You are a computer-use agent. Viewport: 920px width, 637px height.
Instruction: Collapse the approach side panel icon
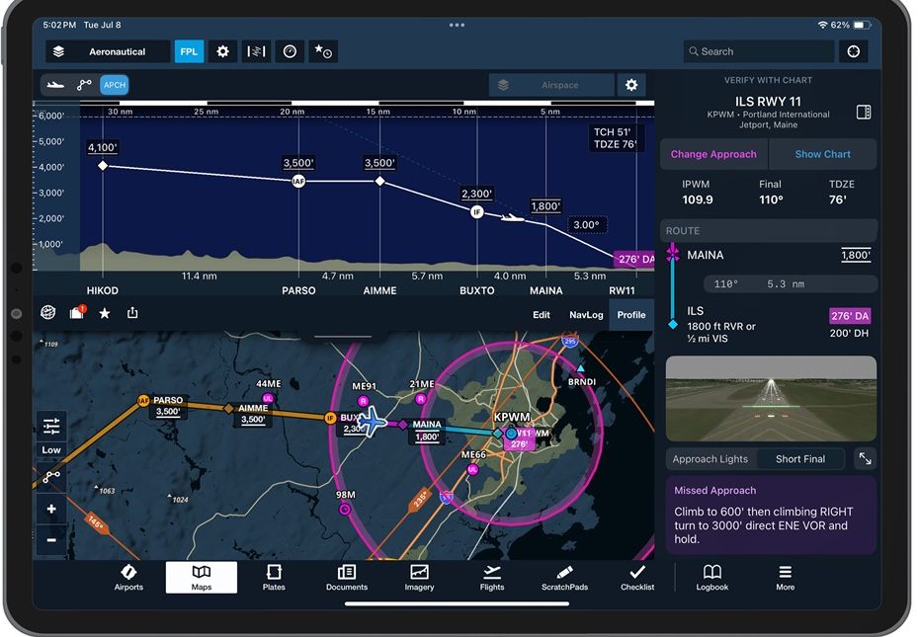(x=864, y=112)
